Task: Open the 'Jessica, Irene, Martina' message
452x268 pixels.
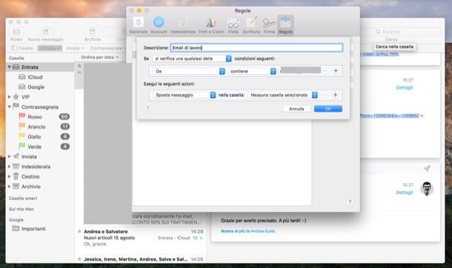Action: [142, 259]
